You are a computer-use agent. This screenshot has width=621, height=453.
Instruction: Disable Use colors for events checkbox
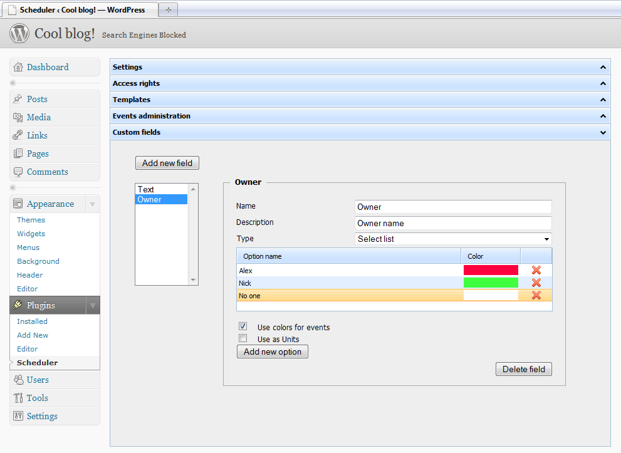click(x=243, y=326)
